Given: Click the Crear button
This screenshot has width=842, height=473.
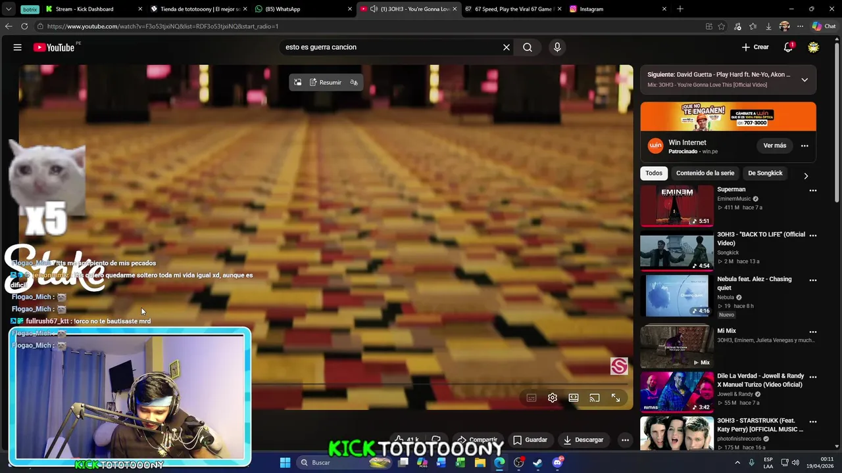Looking at the screenshot, I should (755, 47).
